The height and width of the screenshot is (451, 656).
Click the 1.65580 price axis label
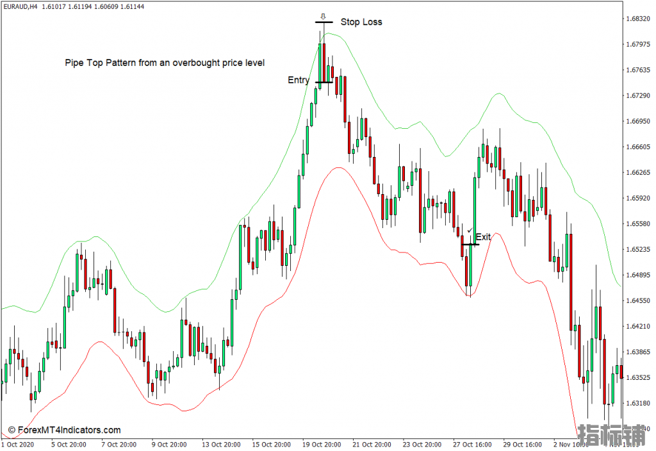tap(638, 224)
